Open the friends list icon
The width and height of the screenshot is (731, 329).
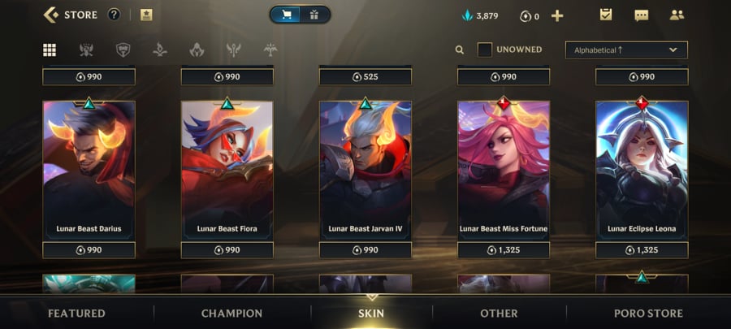tap(677, 15)
